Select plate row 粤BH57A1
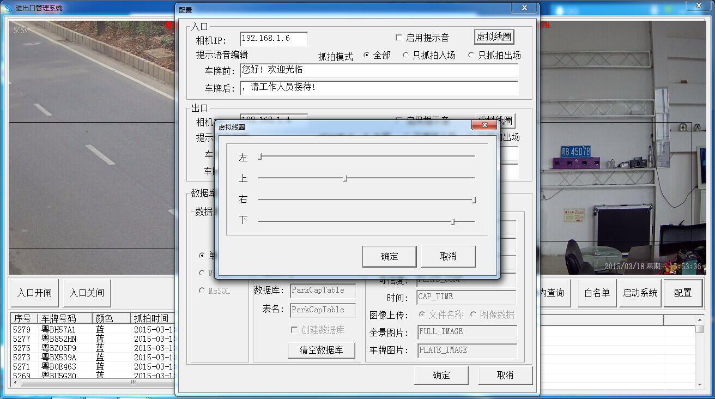The image size is (715, 399). (x=59, y=329)
